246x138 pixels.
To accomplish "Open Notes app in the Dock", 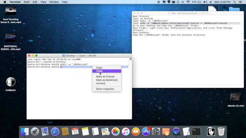I will 85,131.
